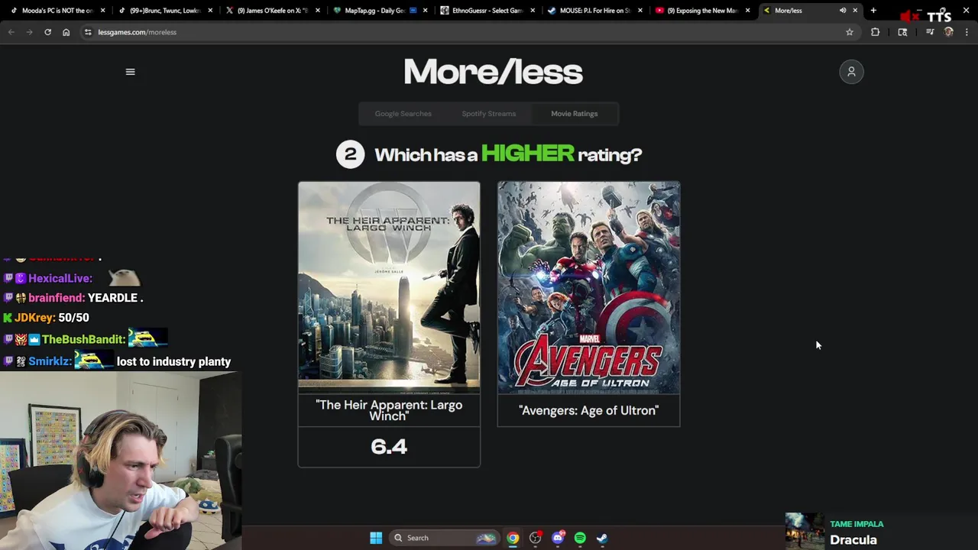Viewport: 978px width, 550px height.
Task: Open the Chrome extensions puzzle icon
Action: coord(875,32)
